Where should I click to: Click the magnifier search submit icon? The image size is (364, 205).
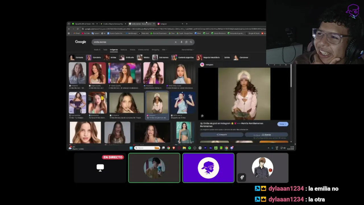click(x=191, y=42)
